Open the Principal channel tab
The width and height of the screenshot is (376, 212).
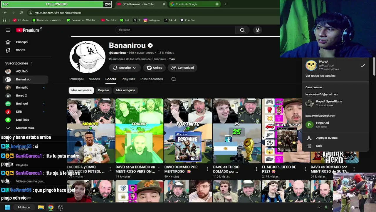point(76,79)
